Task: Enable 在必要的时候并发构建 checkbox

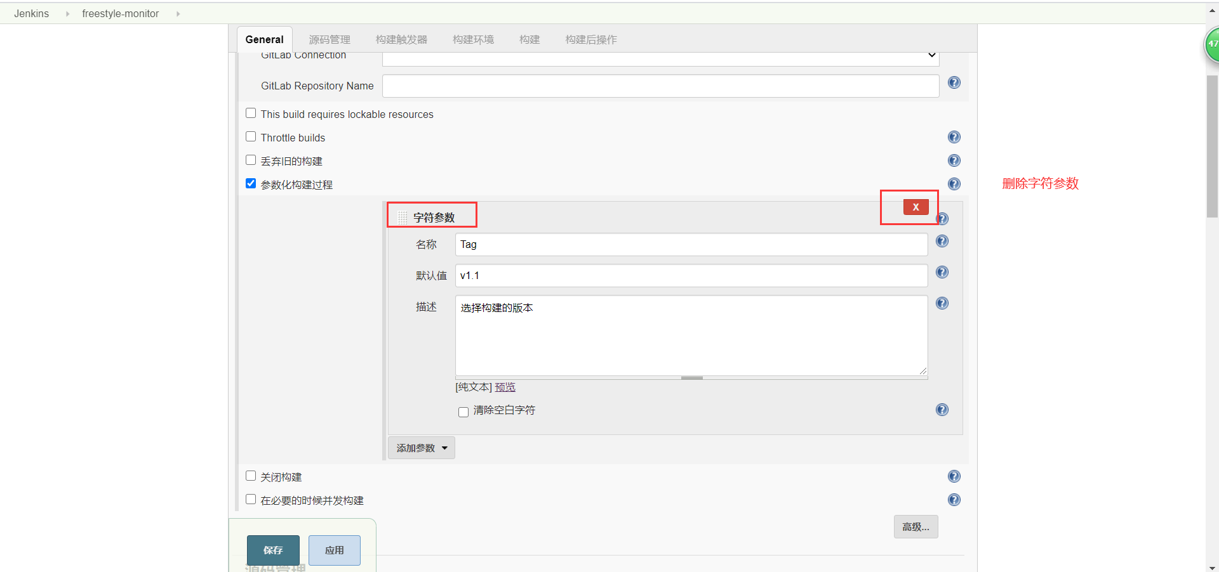Action: (x=251, y=499)
